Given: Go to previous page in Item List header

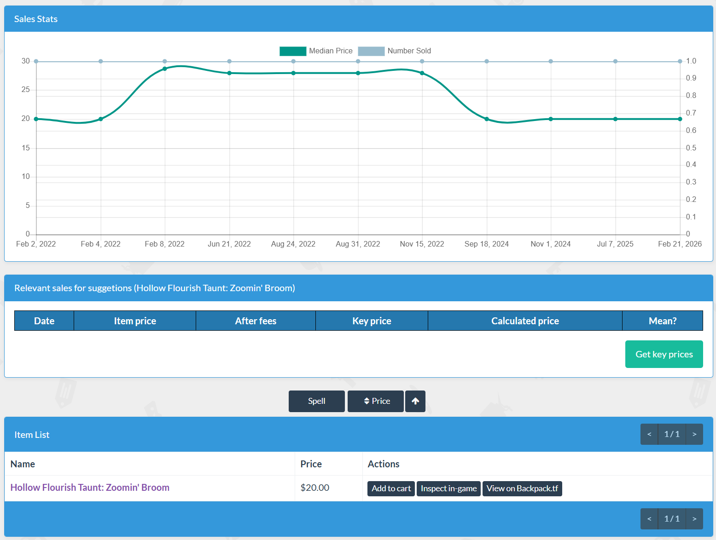Looking at the screenshot, I should [x=649, y=434].
